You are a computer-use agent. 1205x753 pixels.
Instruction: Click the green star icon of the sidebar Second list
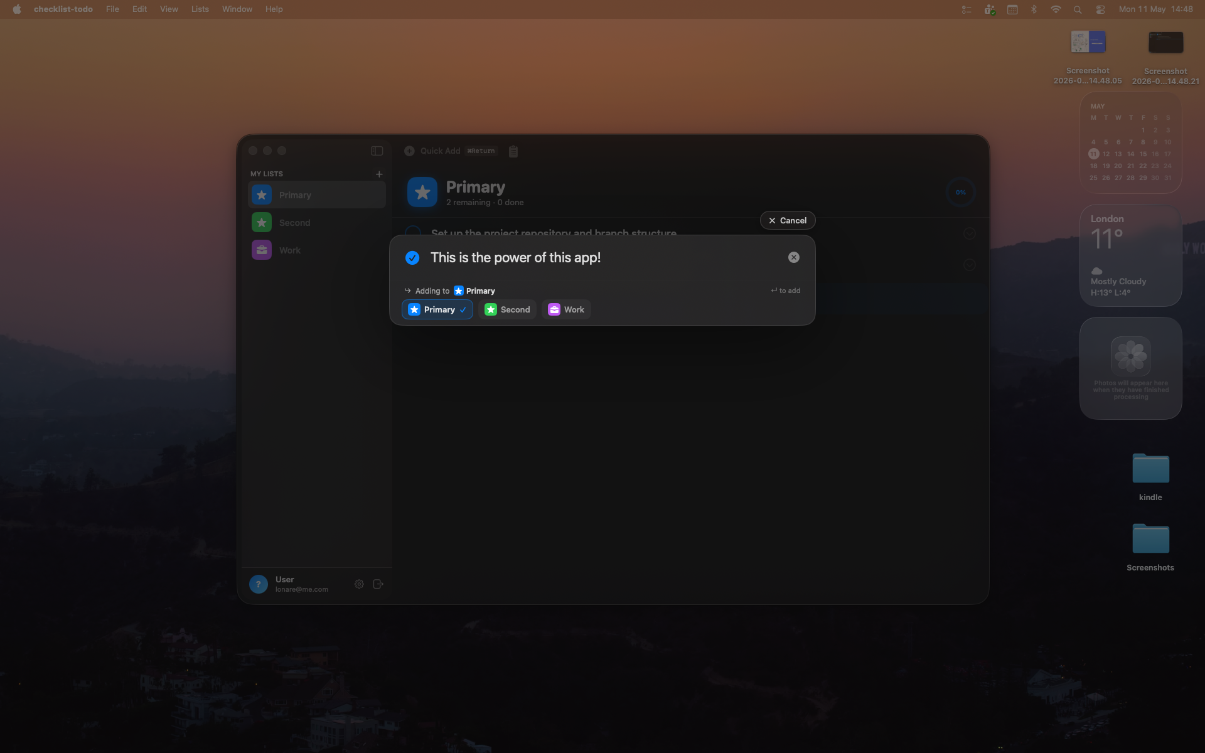(x=262, y=223)
